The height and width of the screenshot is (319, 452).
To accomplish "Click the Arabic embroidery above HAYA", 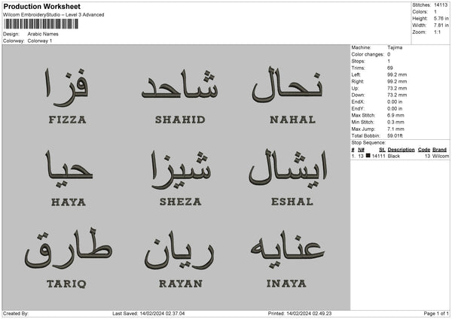I will coord(69,169).
